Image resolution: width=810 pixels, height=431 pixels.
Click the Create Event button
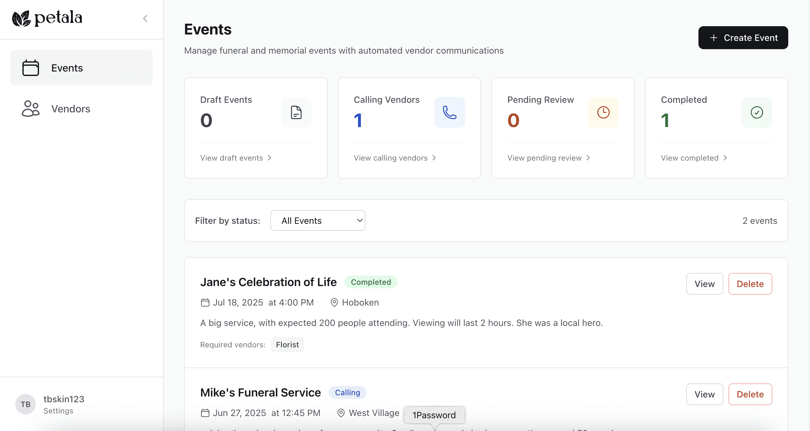pyautogui.click(x=743, y=38)
